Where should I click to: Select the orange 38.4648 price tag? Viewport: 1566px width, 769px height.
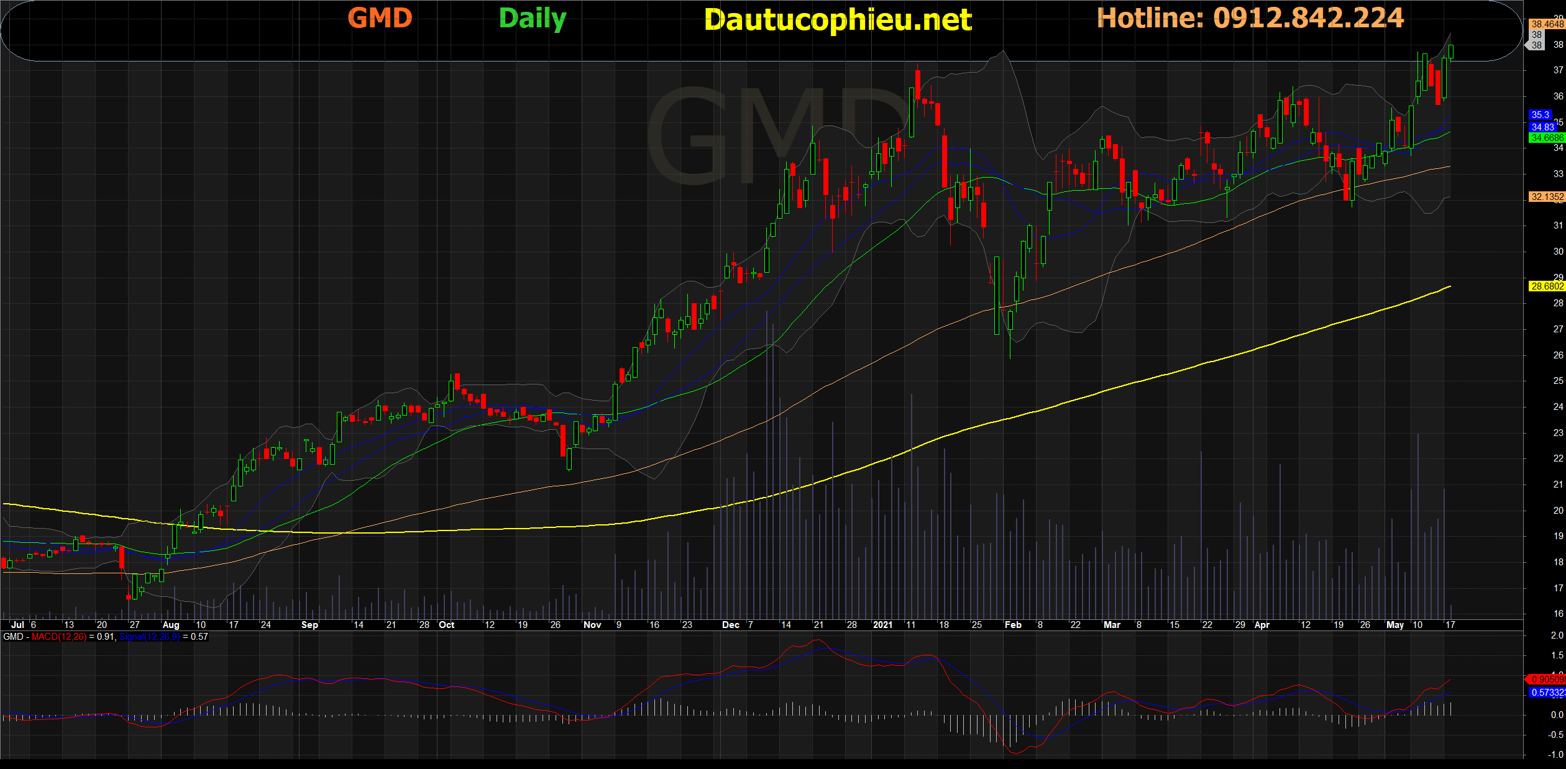coord(1547,24)
